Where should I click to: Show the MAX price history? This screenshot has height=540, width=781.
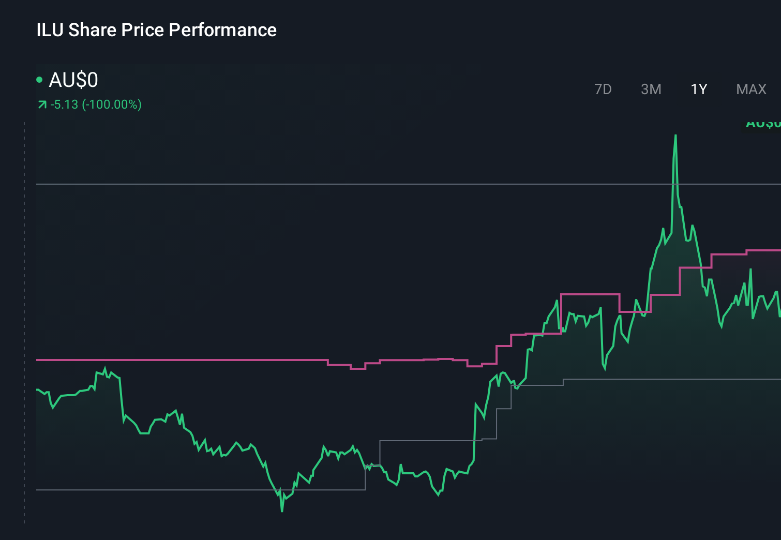click(x=751, y=89)
